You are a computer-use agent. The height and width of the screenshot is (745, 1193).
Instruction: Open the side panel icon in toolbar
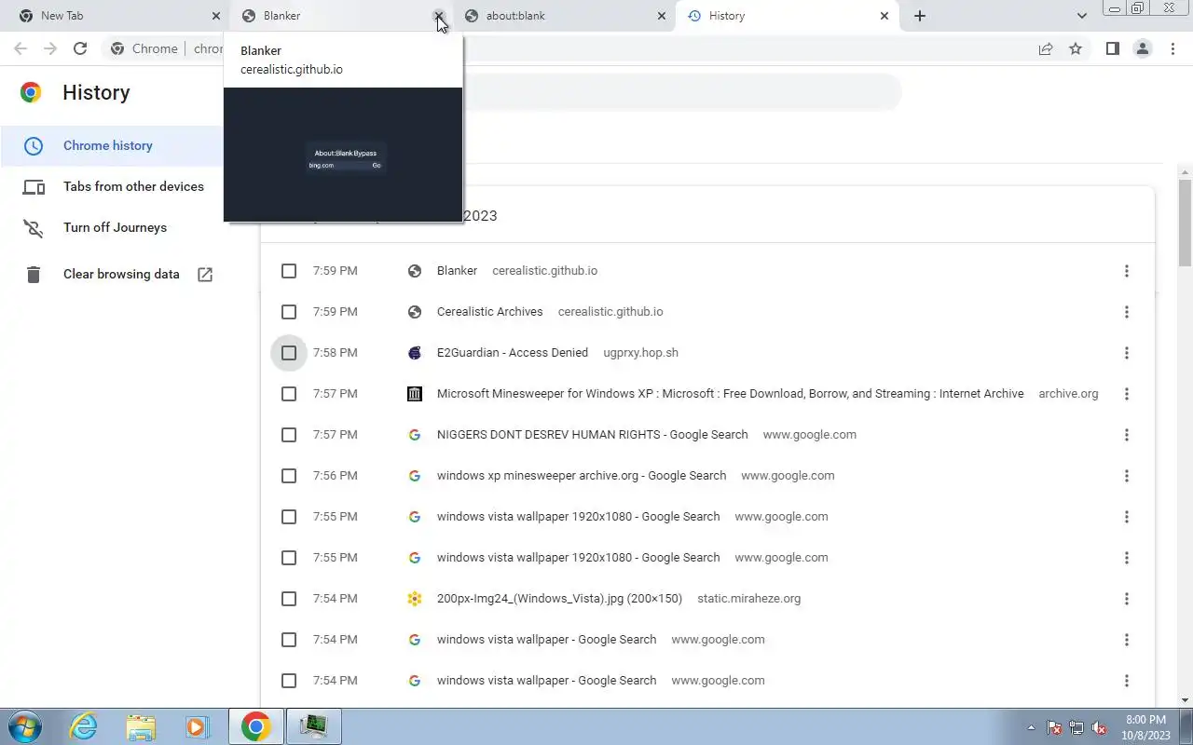click(1112, 48)
